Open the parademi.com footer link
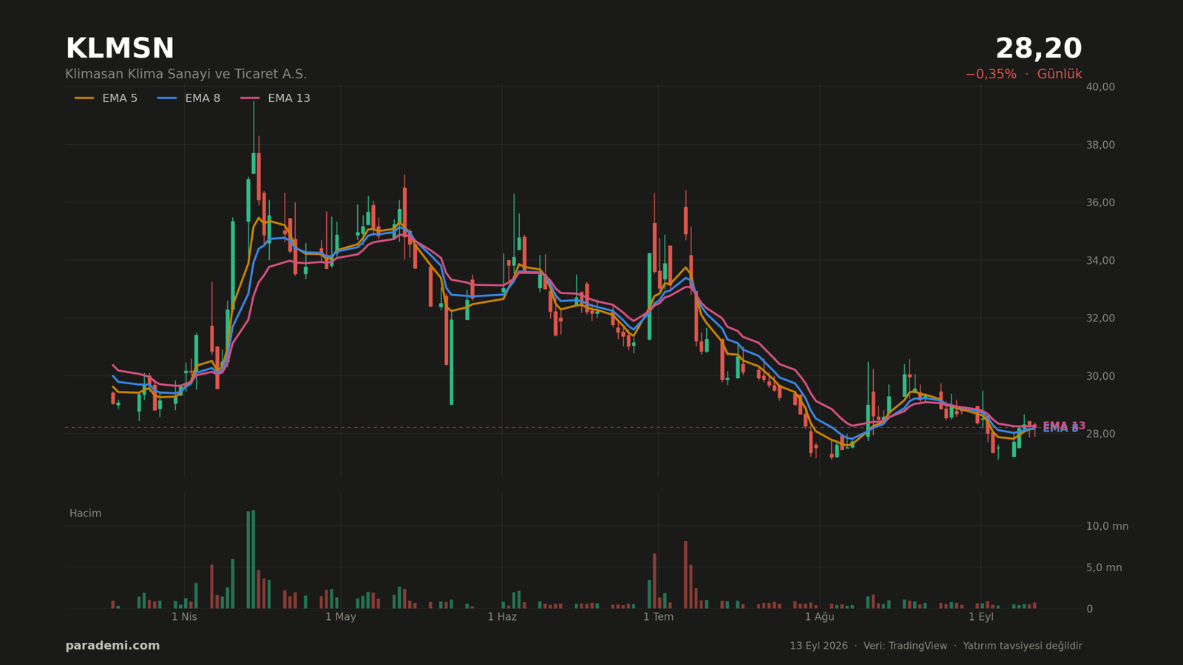Image resolution: width=1183 pixels, height=665 pixels. tap(112, 646)
